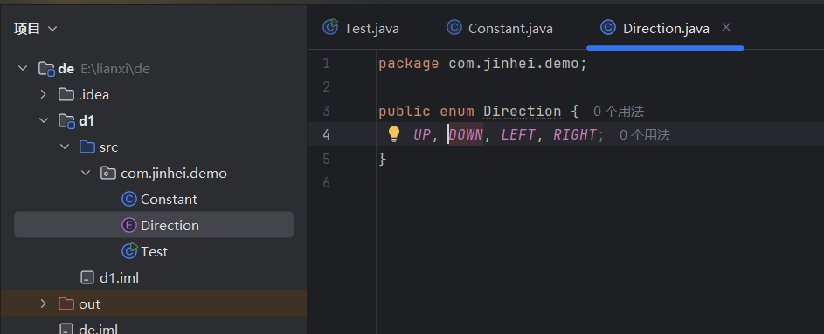Close the Direction.java tab
The image size is (824, 334).
726,27
